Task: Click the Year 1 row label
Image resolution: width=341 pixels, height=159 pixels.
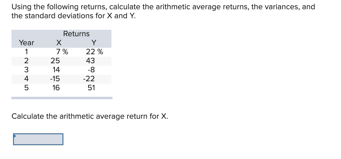Action: coord(26,52)
